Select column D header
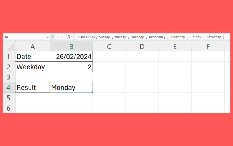The width and height of the screenshot is (233, 146). point(142,46)
